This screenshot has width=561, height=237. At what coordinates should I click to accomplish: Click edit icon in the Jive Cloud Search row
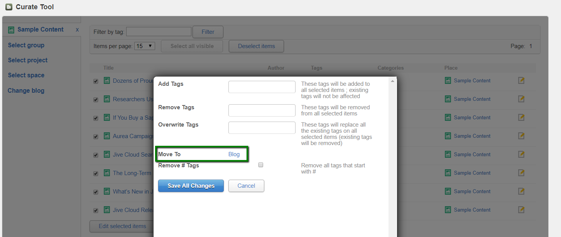point(521,154)
